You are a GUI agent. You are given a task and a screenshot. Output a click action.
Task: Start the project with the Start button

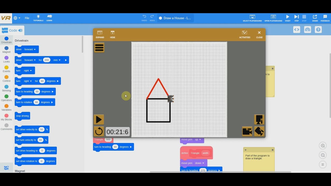coord(288,18)
